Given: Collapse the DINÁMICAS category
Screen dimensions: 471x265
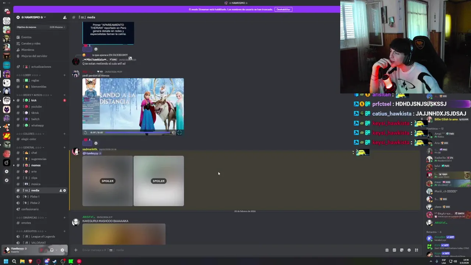Looking at the screenshot, I should [x=31, y=218].
